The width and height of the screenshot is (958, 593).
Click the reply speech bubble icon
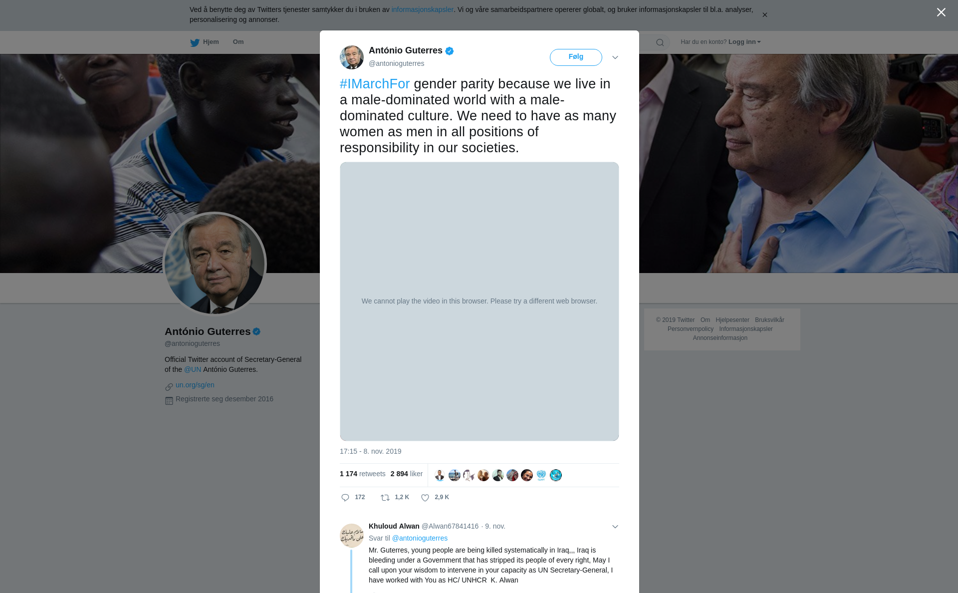(345, 498)
